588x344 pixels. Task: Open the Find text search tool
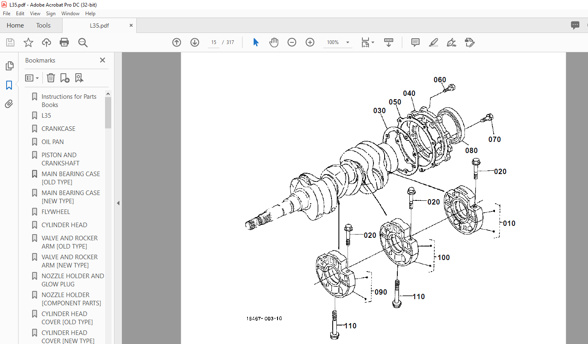tap(83, 42)
